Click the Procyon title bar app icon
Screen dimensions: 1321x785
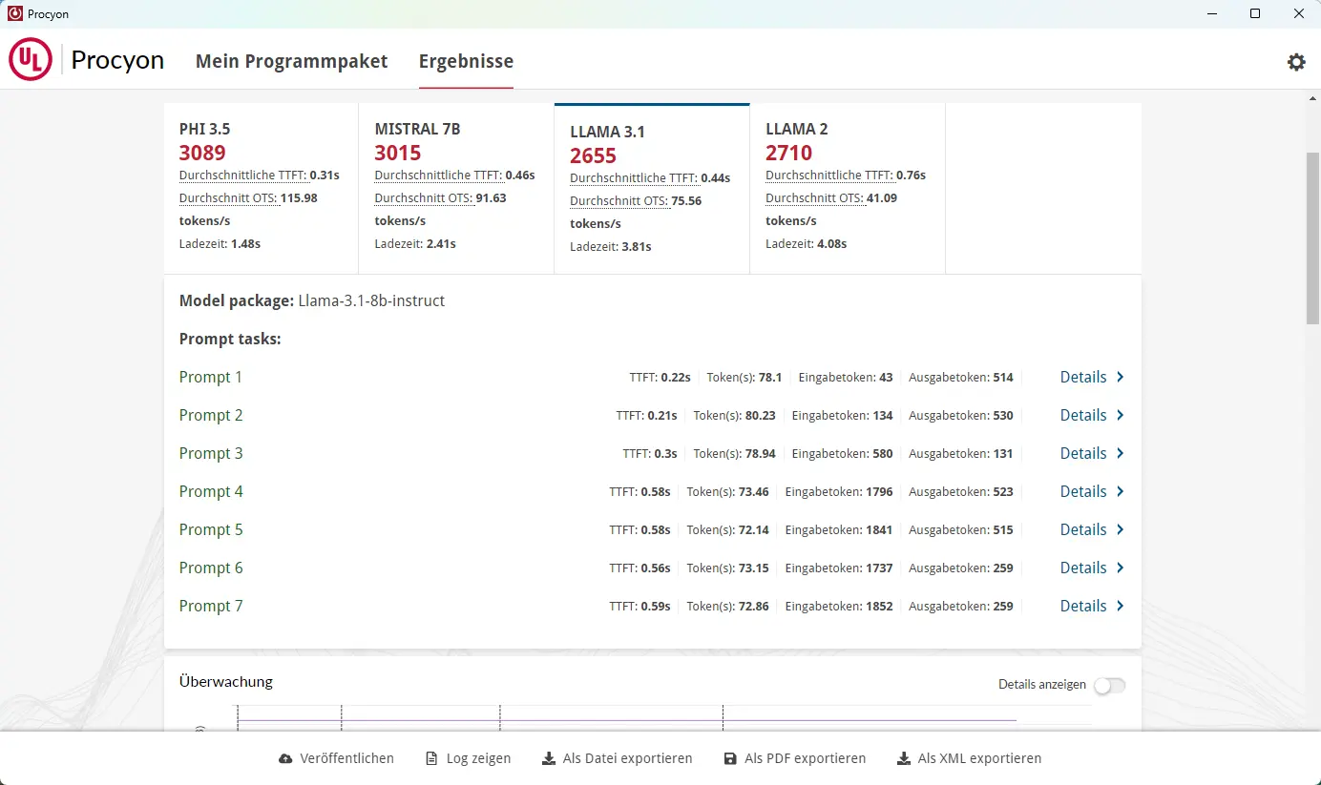pos(15,14)
